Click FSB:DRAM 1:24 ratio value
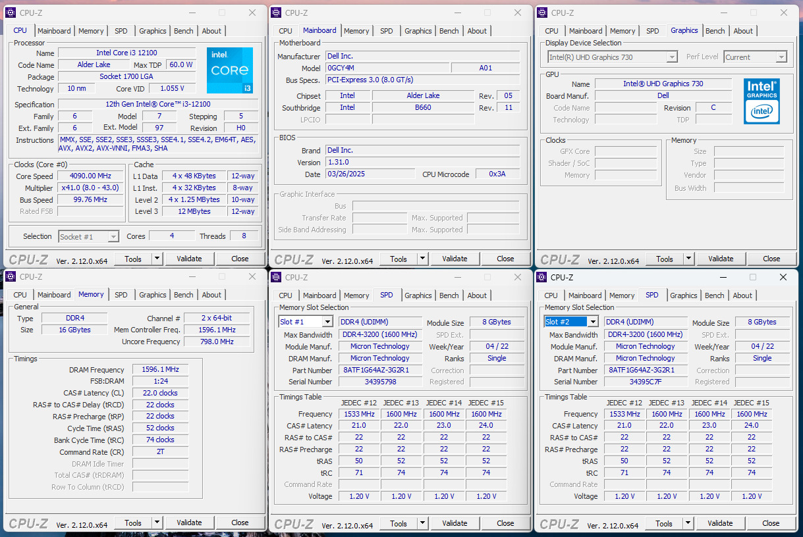The height and width of the screenshot is (537, 803). coord(160,381)
